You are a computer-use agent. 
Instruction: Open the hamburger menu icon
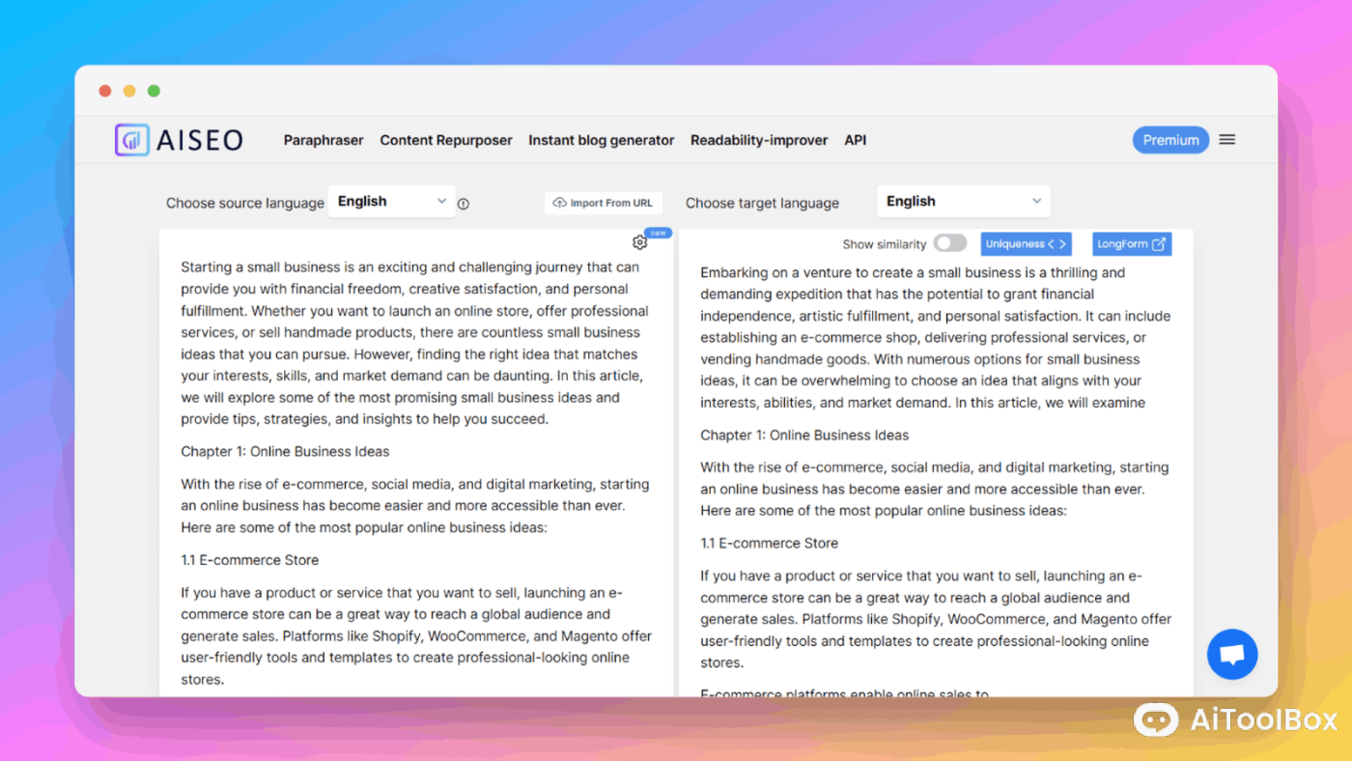click(1227, 140)
